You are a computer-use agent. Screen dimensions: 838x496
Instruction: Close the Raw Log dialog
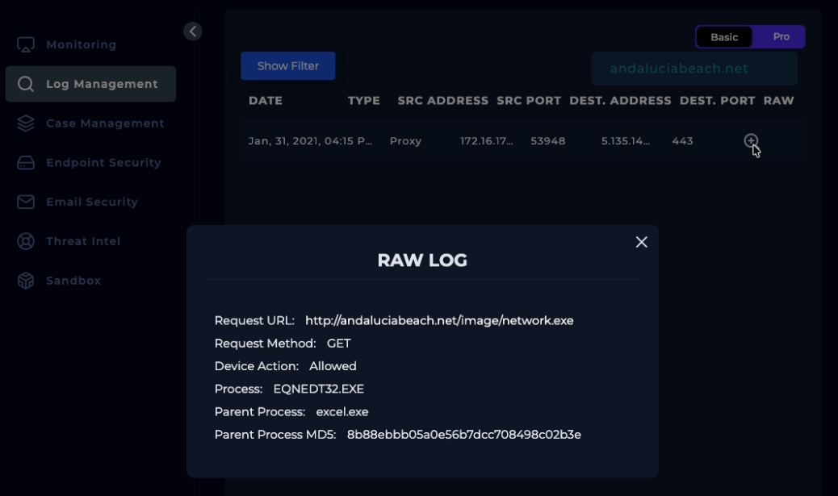pos(641,242)
